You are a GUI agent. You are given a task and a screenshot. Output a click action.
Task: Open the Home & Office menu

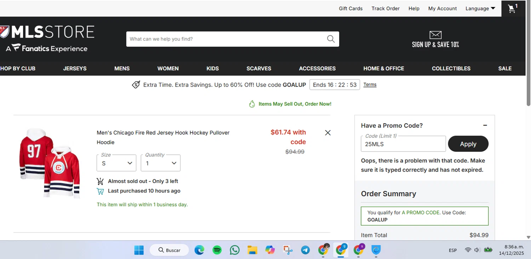tap(384, 69)
